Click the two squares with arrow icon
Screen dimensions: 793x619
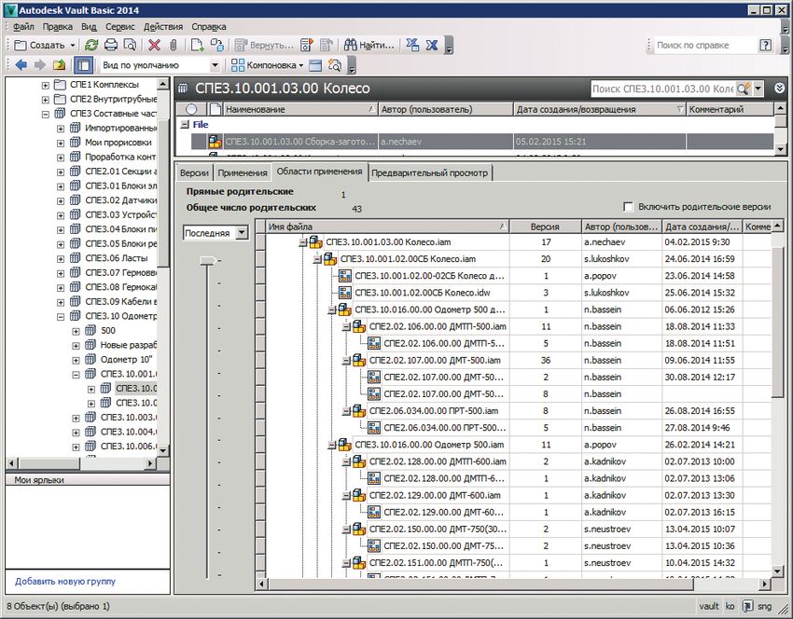(217, 45)
